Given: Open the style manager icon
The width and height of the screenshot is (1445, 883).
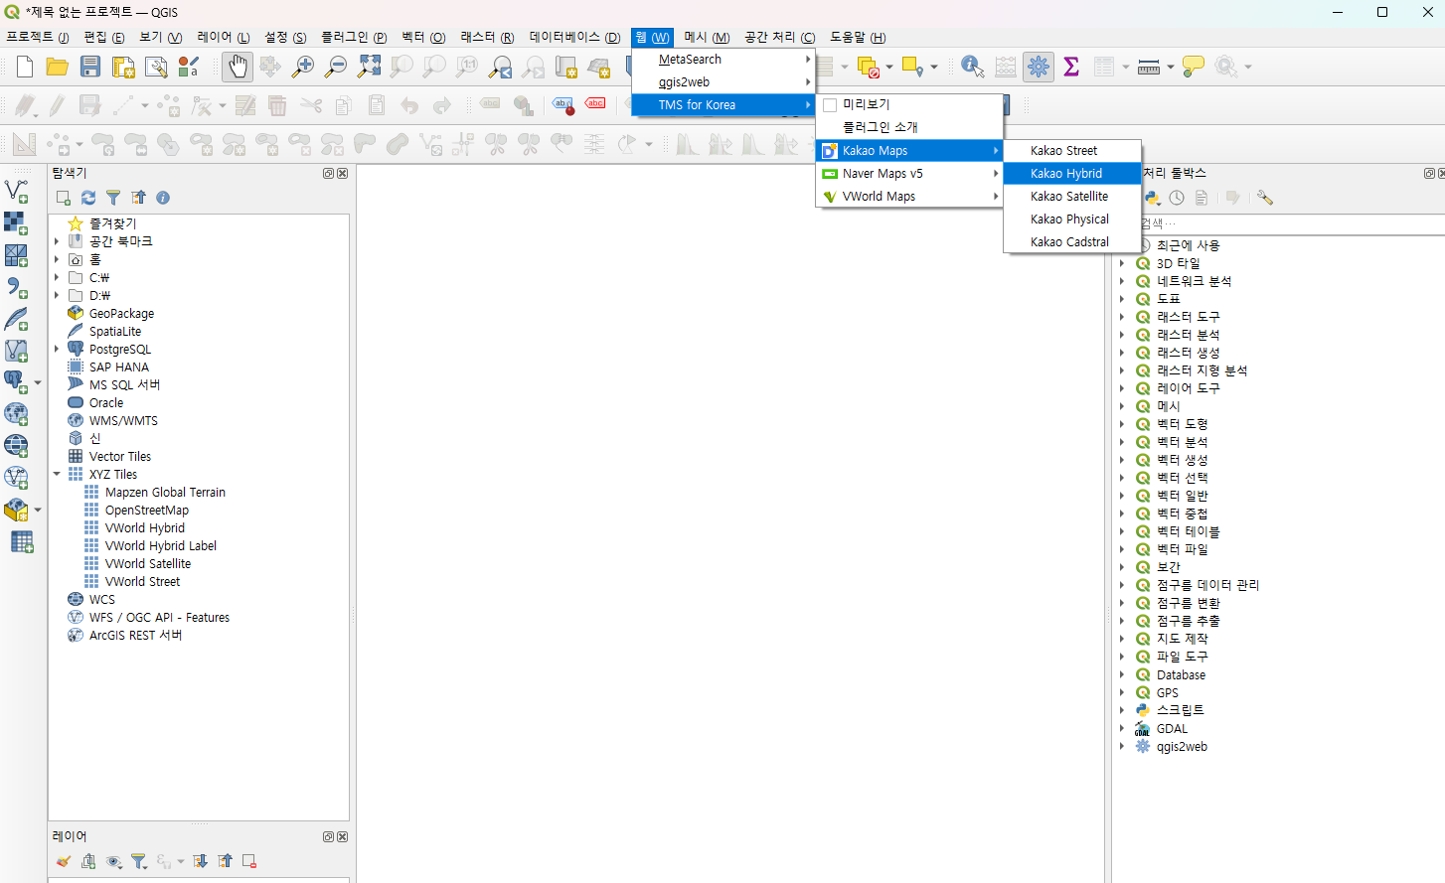Looking at the screenshot, I should point(189,67).
